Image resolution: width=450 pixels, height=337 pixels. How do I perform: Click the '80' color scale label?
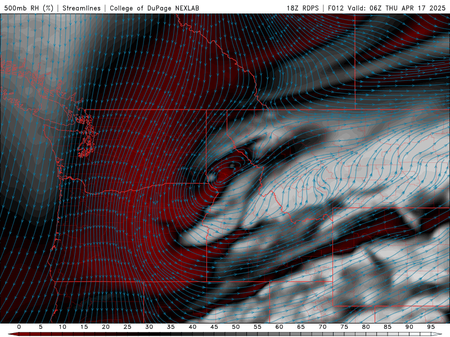(366, 327)
